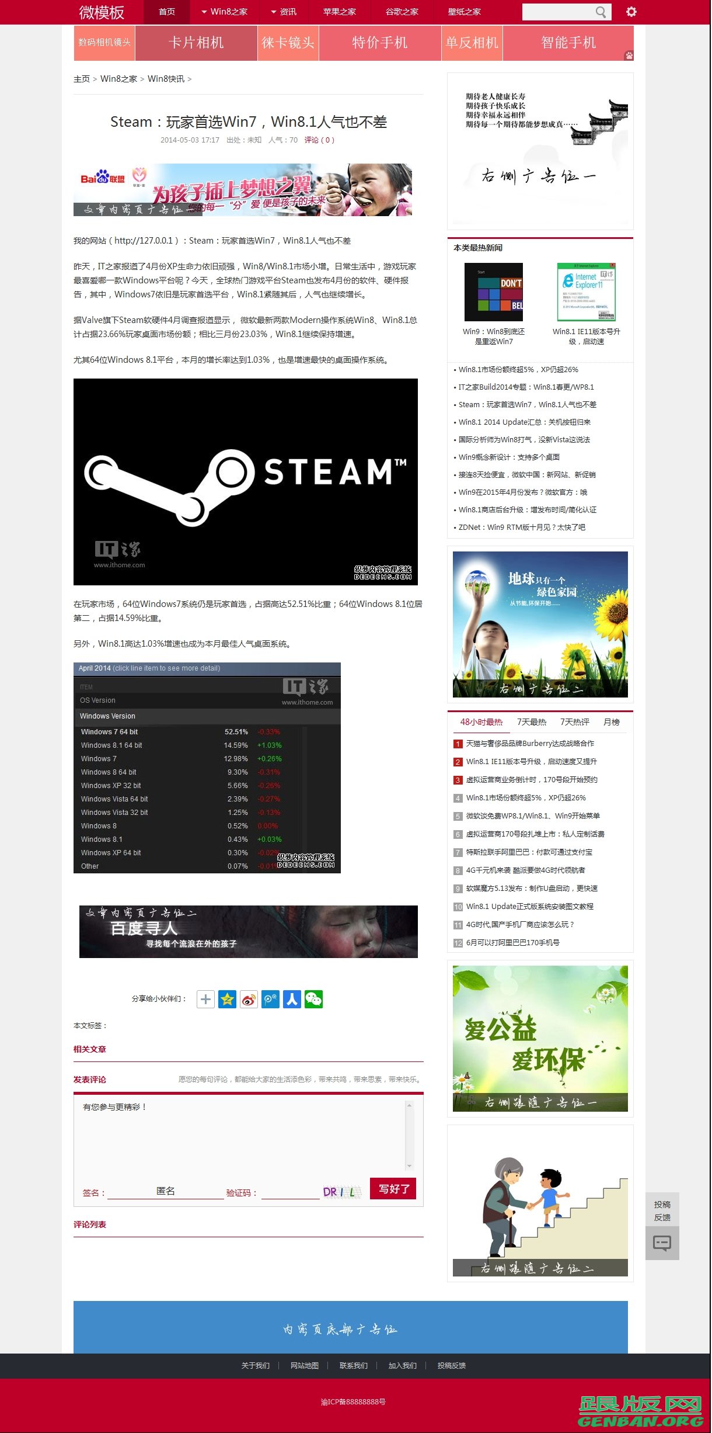712x1433 pixels.
Task: Share to QQ Zone star icon
Action: [x=227, y=999]
